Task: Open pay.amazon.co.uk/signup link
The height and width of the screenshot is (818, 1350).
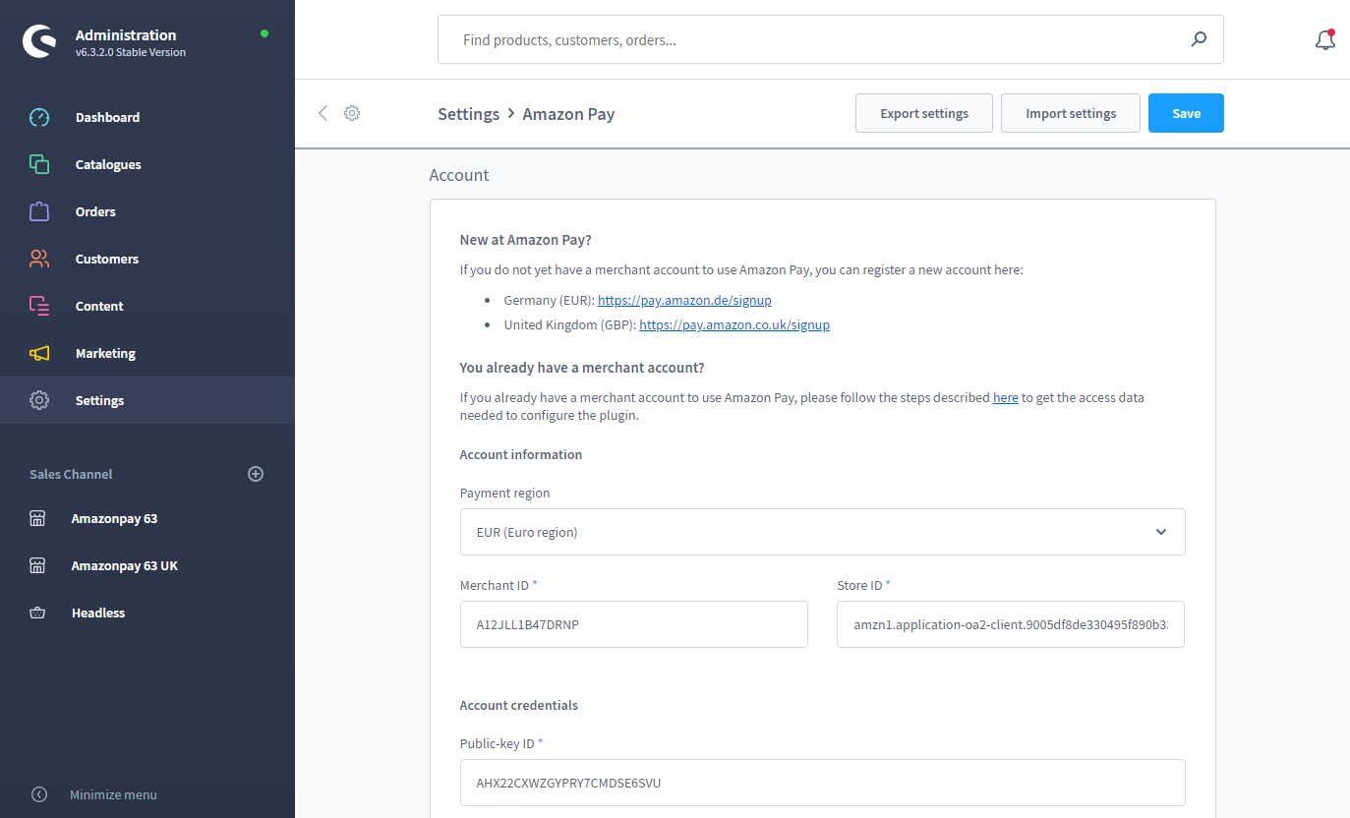Action: coord(734,324)
